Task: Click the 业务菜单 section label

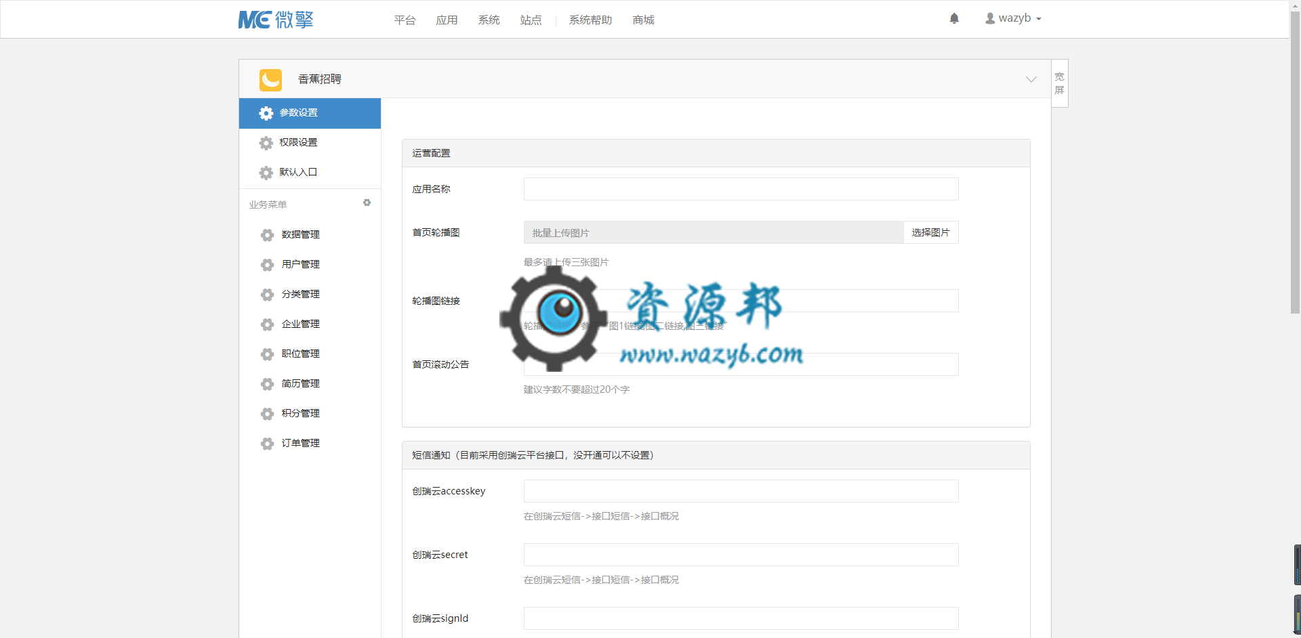Action: pyautogui.click(x=268, y=205)
